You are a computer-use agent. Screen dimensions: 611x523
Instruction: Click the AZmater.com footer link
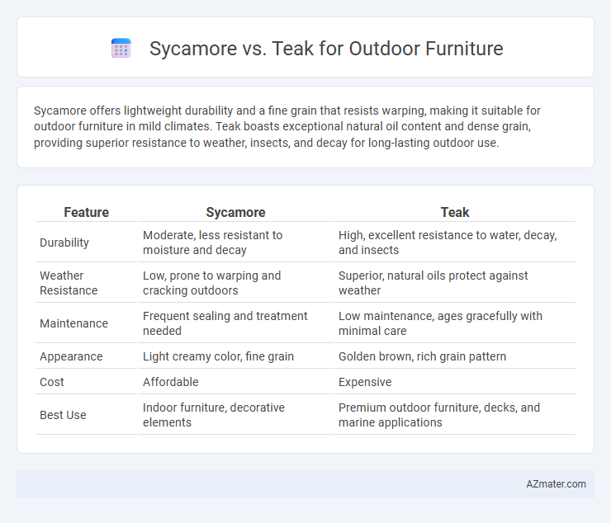click(x=556, y=483)
